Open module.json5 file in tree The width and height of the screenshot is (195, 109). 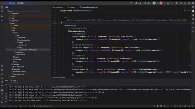pyautogui.click(x=21, y=55)
